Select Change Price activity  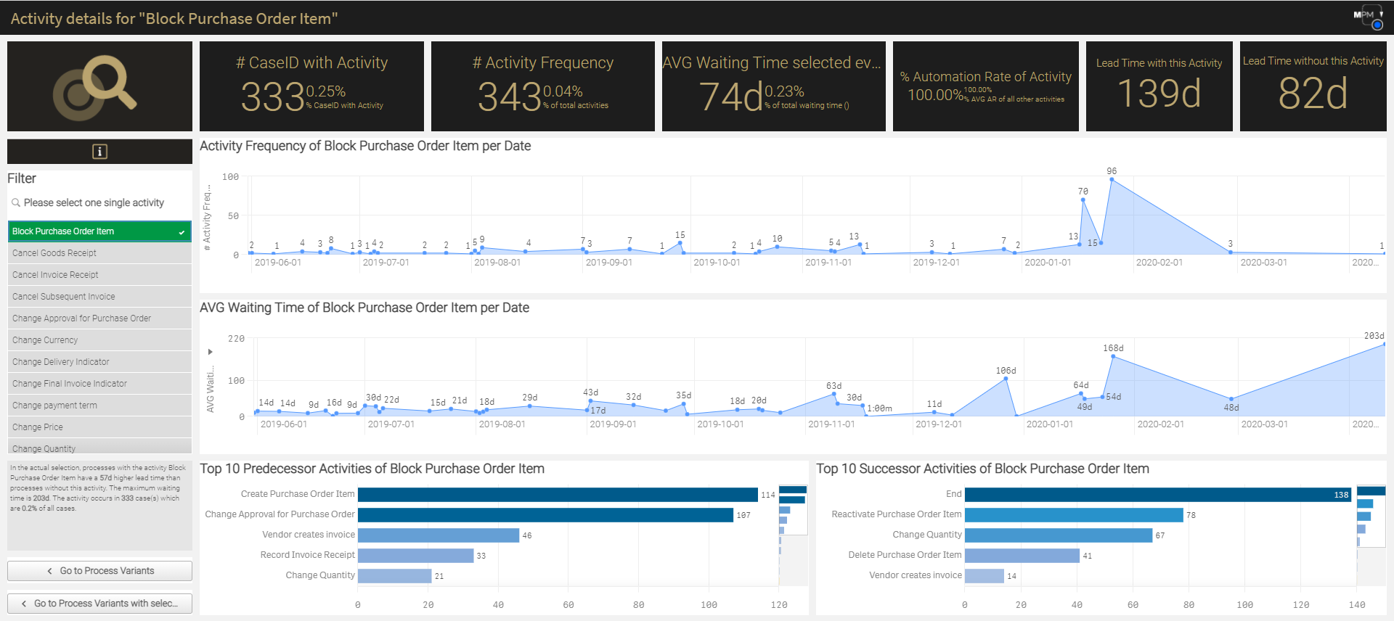(99, 427)
